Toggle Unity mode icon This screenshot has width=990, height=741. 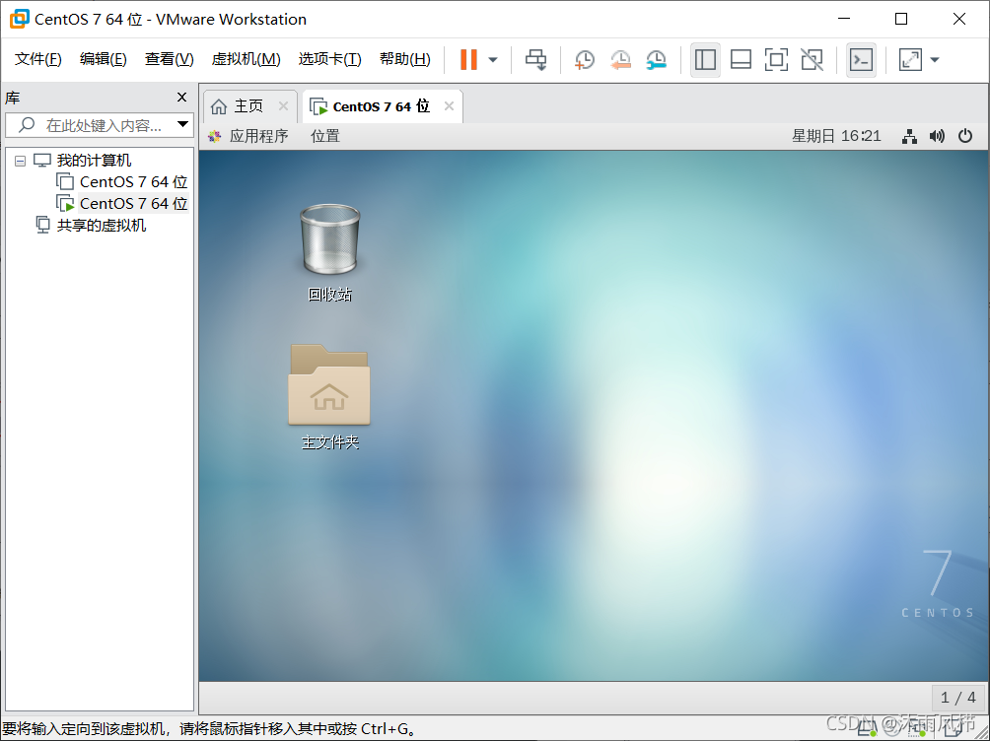(x=812, y=60)
